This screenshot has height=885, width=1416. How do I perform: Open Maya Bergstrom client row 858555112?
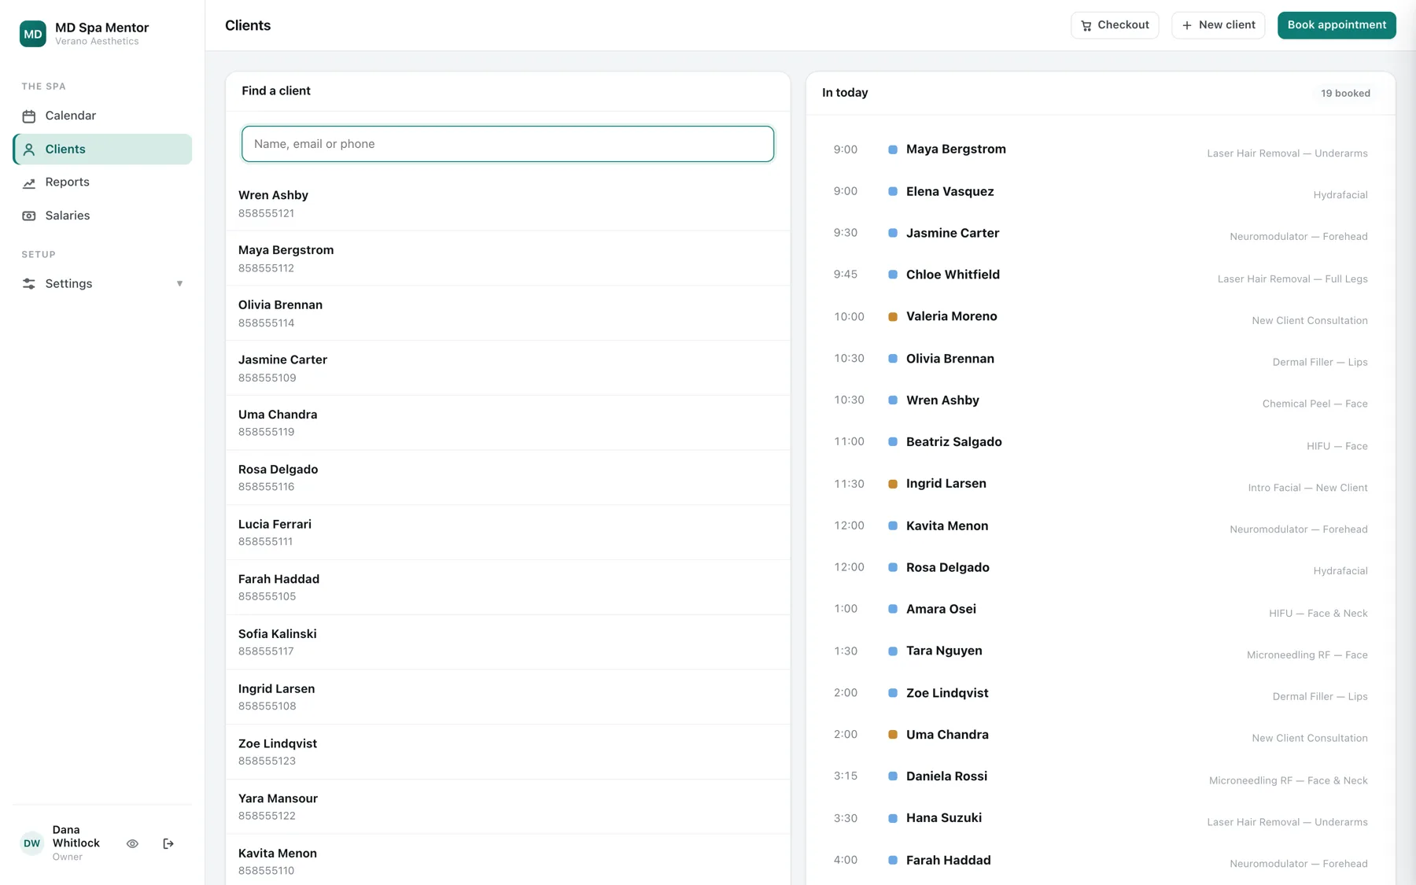pyautogui.click(x=507, y=258)
